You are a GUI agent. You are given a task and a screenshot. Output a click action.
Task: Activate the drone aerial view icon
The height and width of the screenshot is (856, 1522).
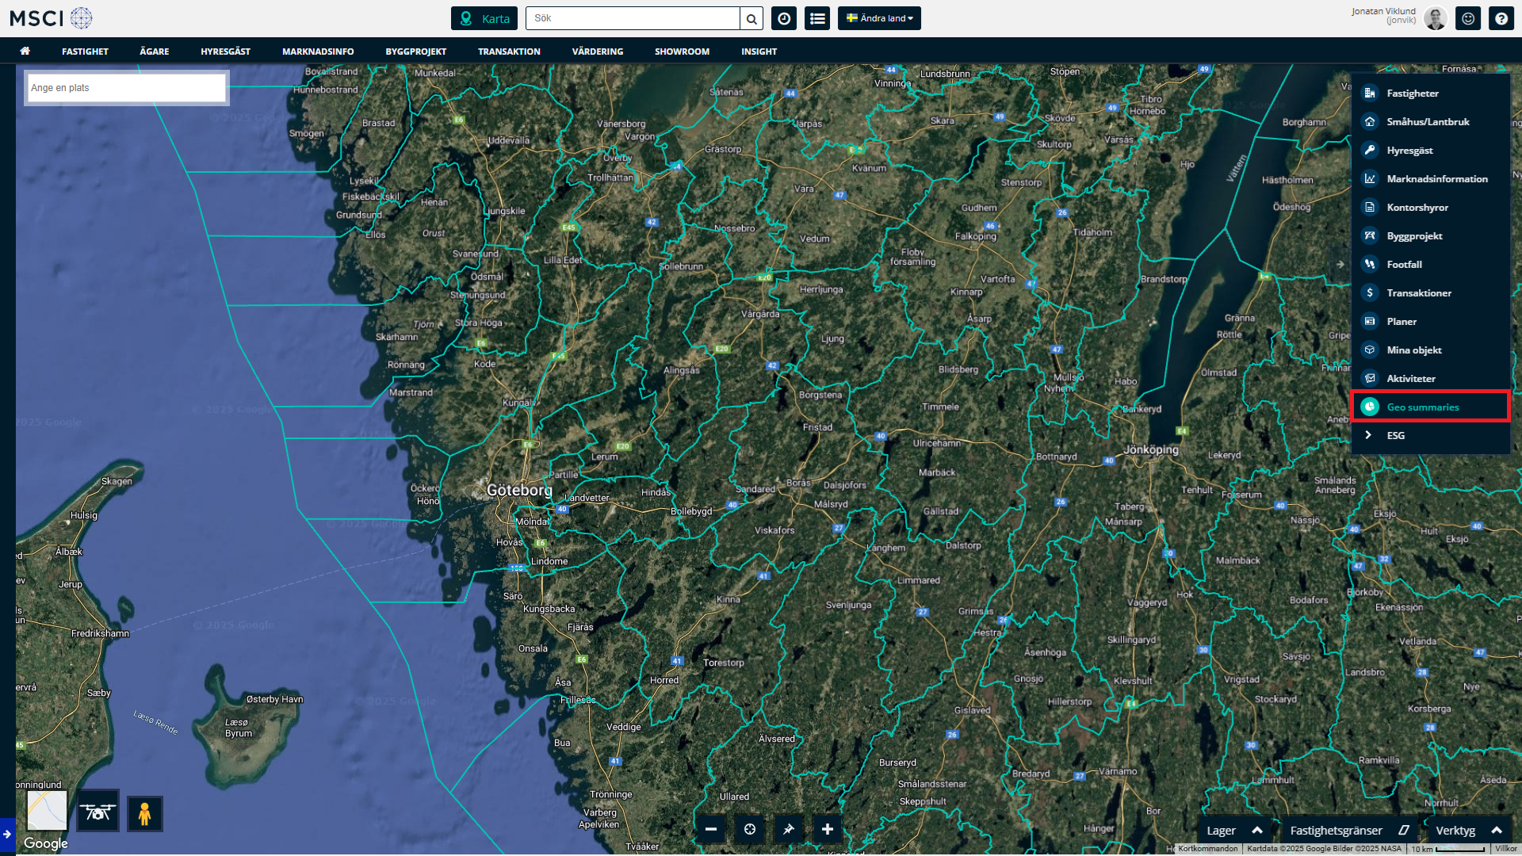tap(98, 812)
